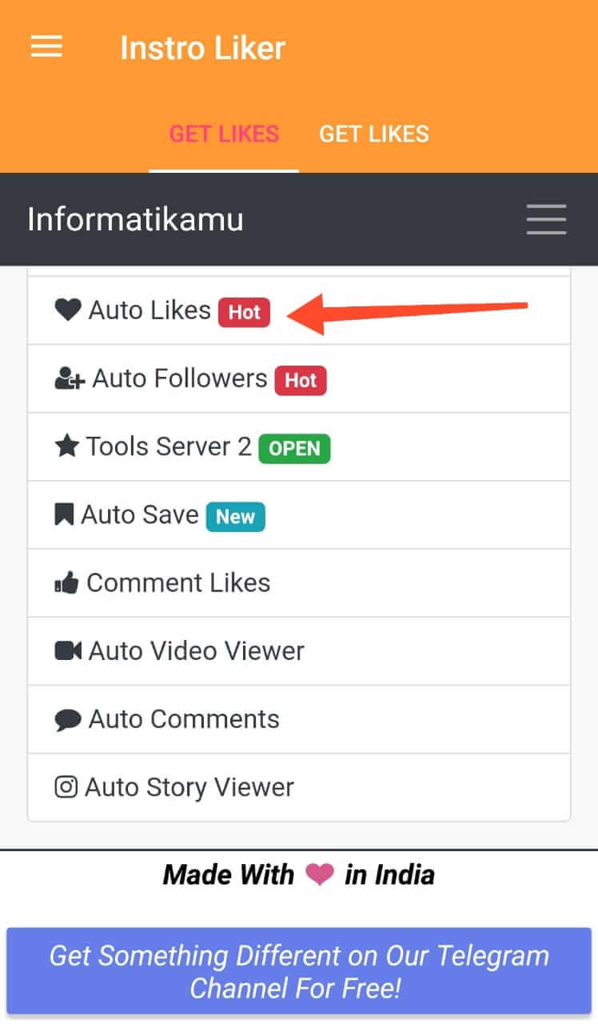Click the heart icon beside Auto Likes
Image resolution: width=598 pixels, height=1024 pixels.
click(x=68, y=310)
